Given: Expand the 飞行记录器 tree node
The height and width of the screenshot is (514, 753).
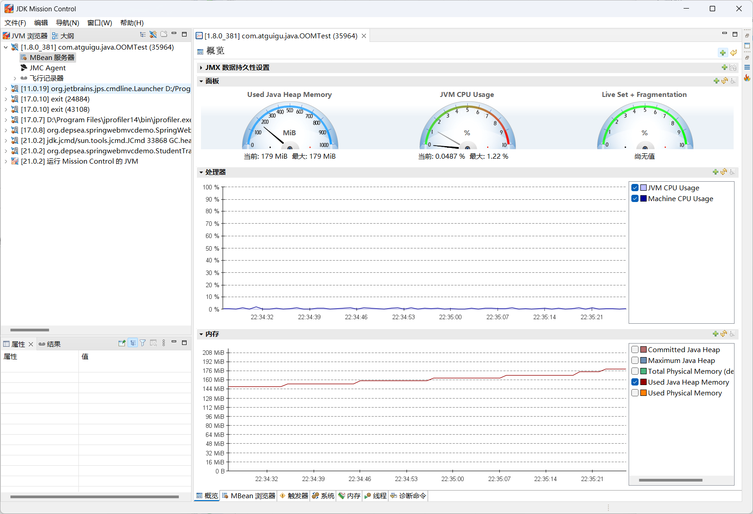Looking at the screenshot, I should (x=15, y=78).
